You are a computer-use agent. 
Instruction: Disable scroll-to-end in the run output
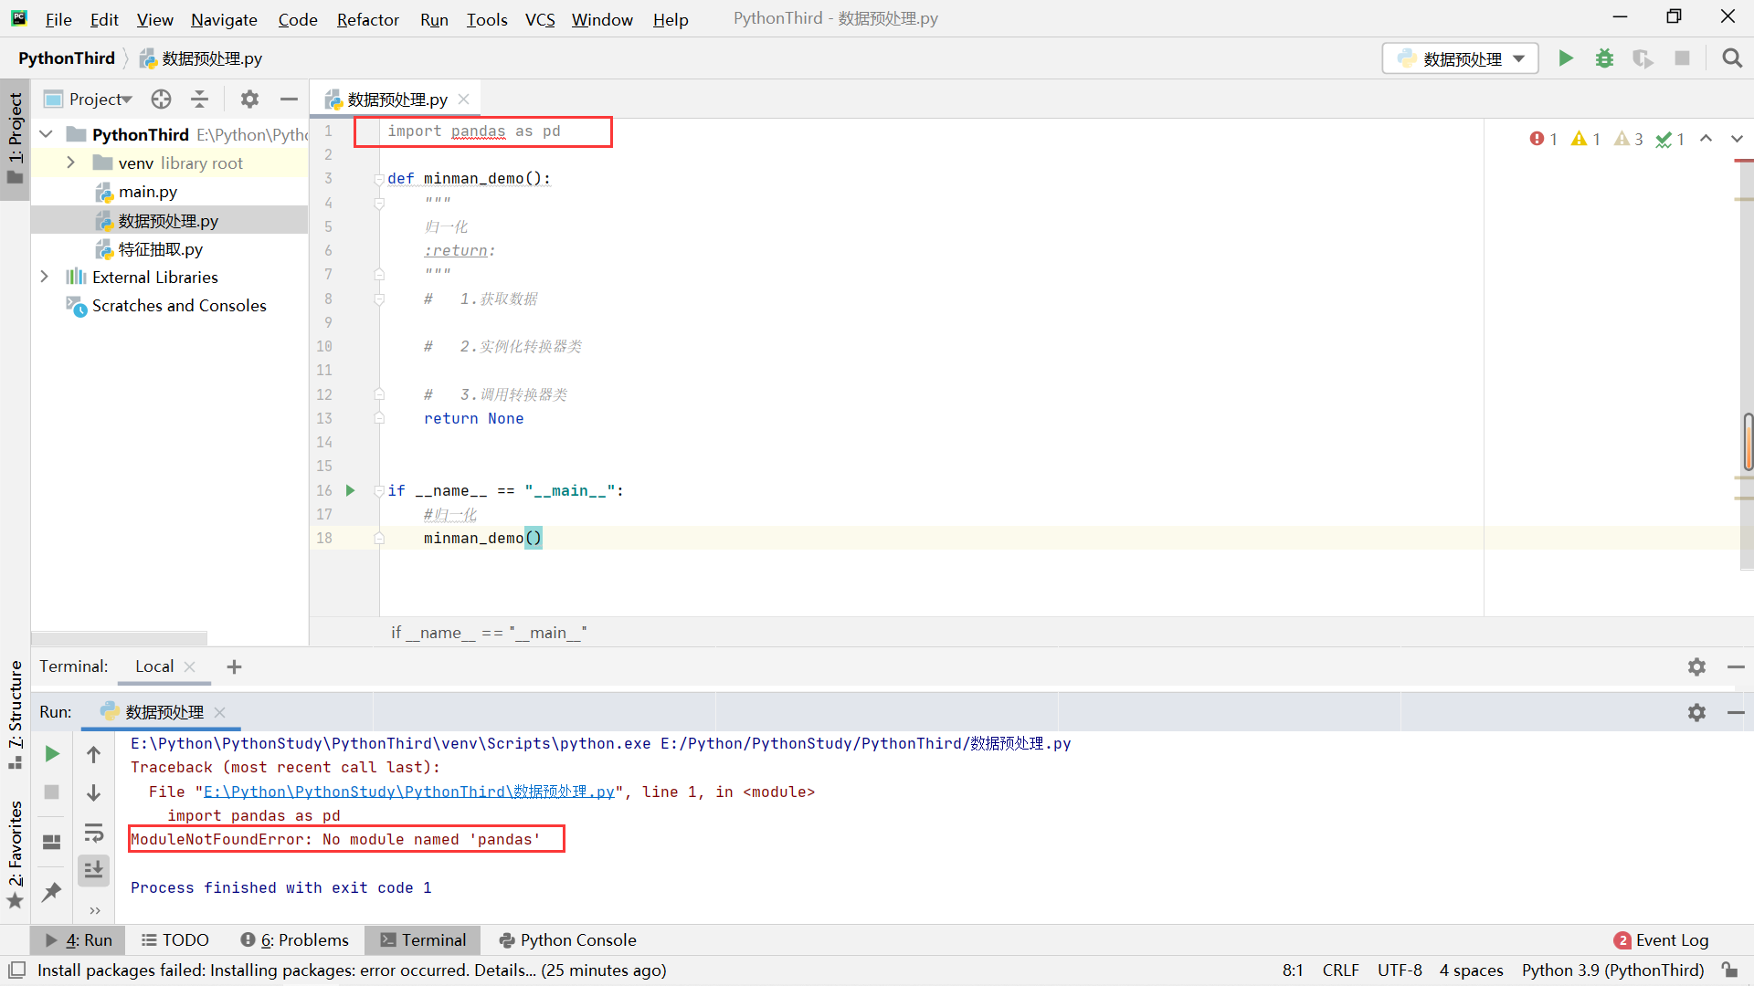[x=93, y=870]
